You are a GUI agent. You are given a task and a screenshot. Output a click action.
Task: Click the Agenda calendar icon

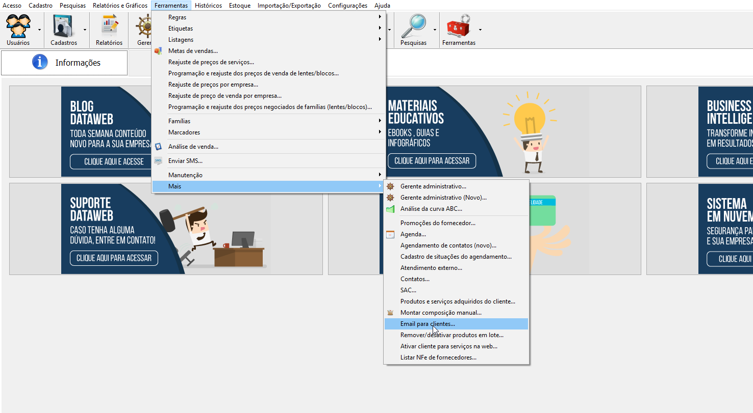tap(390, 234)
